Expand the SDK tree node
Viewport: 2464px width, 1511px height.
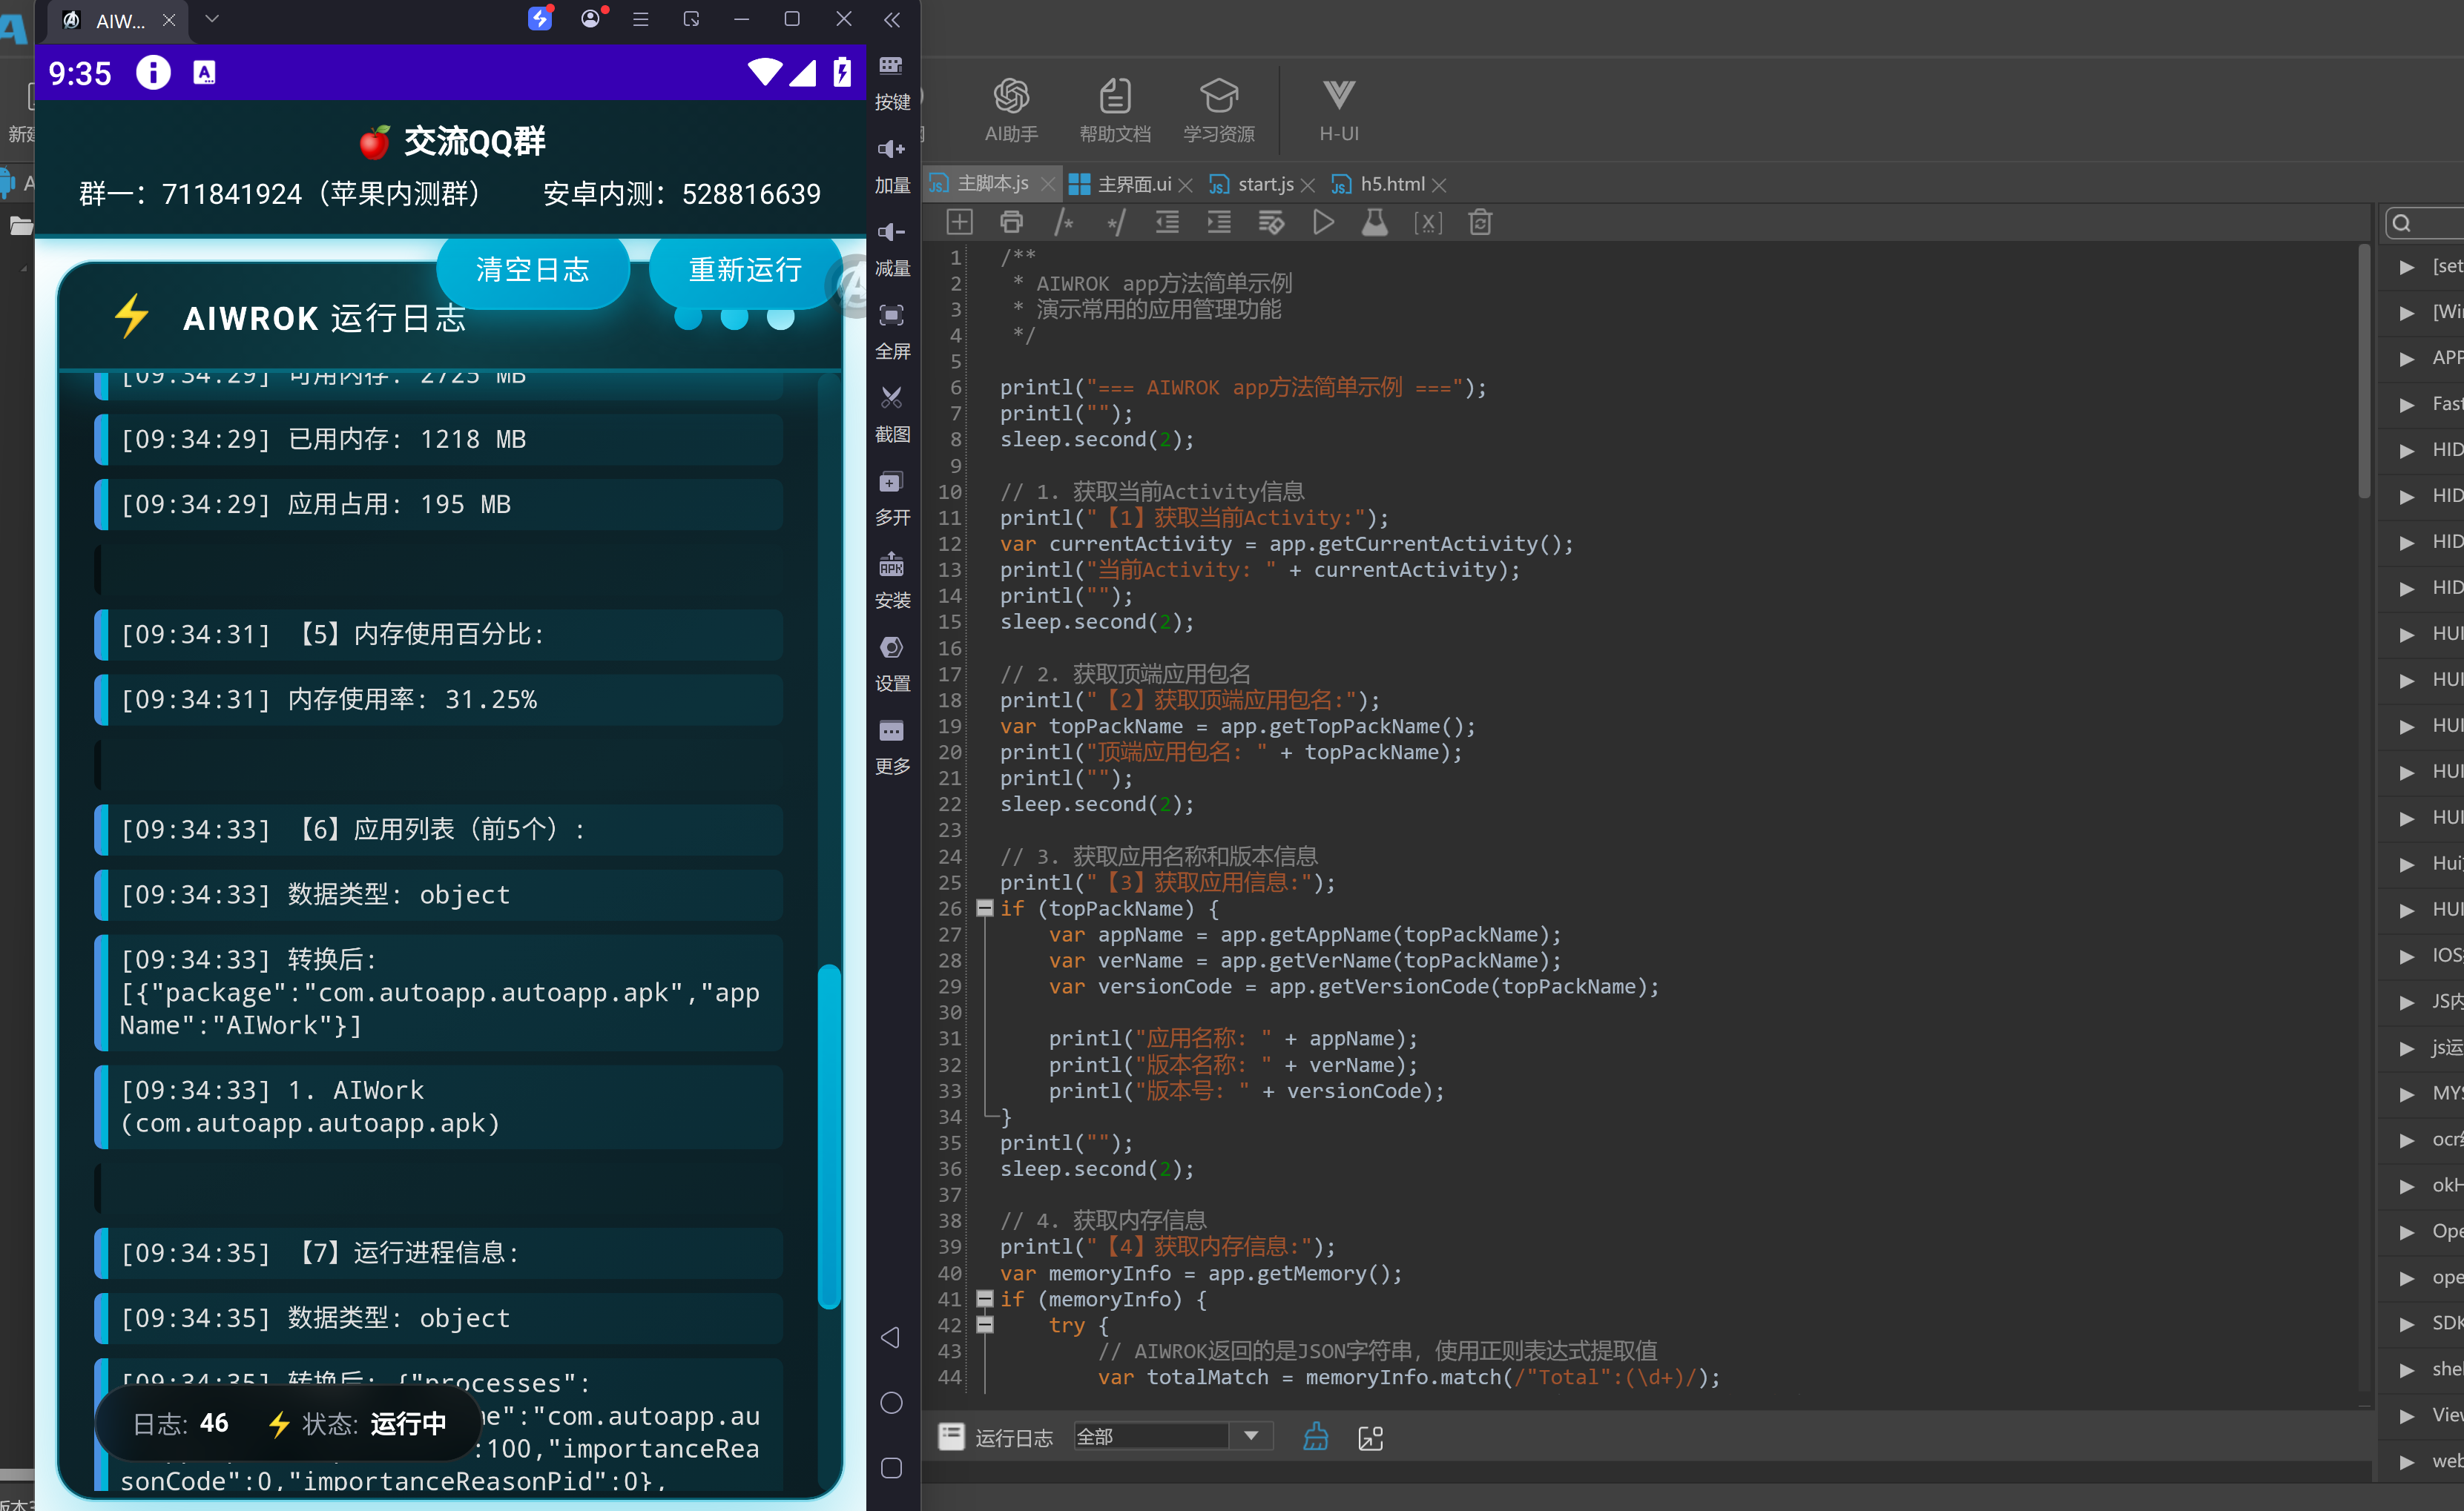2407,1324
